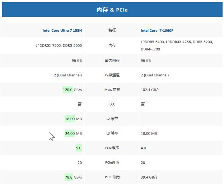Select 18.00 MB L3 cache of i7-1360P
This screenshot has width=224, height=185.
coord(149,134)
